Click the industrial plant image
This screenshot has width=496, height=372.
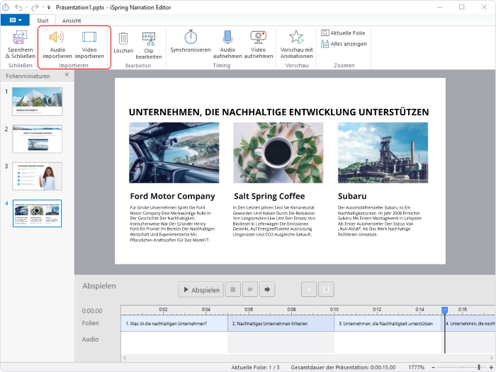coord(383,153)
